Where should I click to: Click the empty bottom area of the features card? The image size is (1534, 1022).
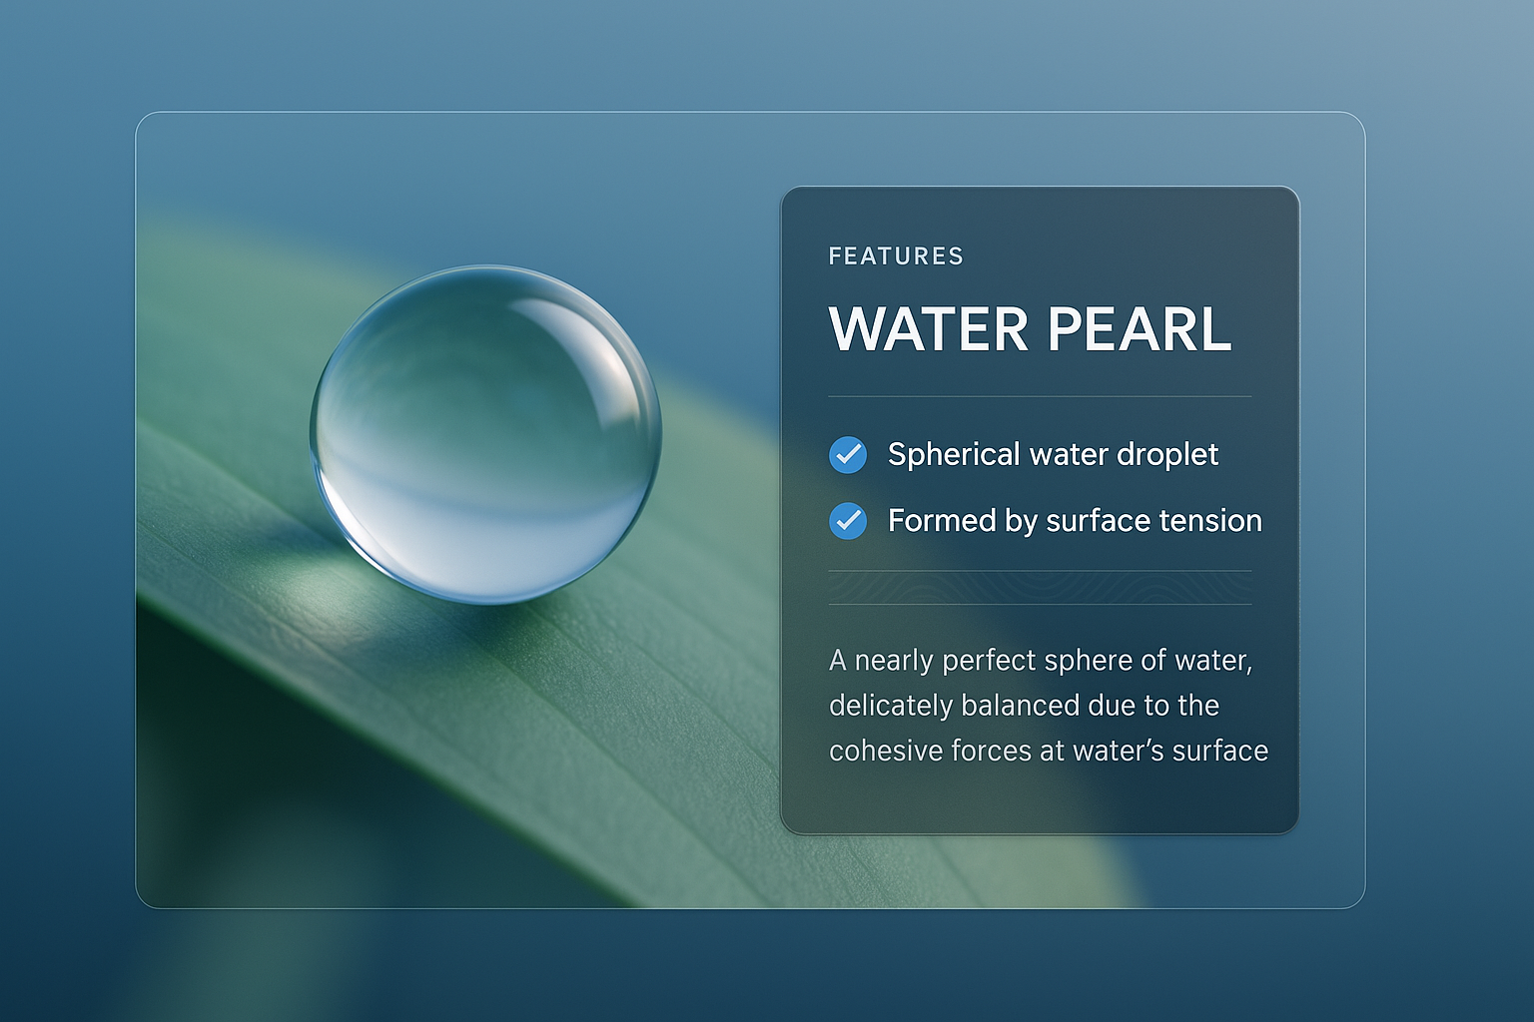(1039, 803)
